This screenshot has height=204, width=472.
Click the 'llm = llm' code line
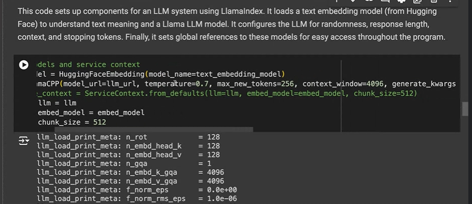(x=57, y=103)
